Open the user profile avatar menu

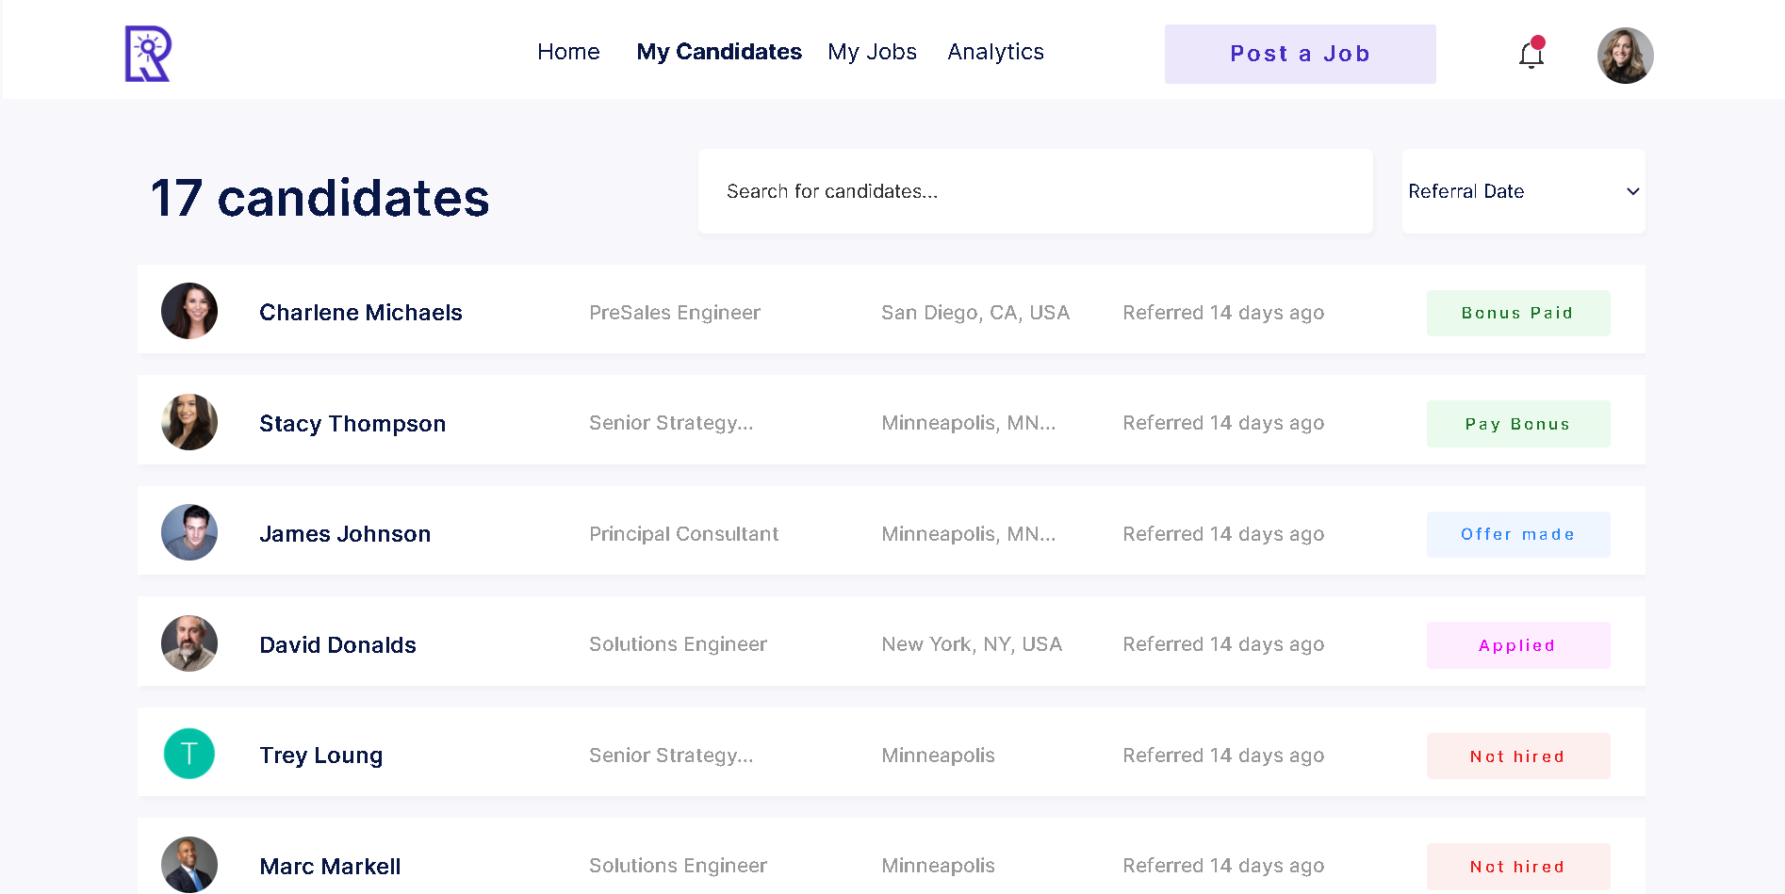coord(1625,56)
